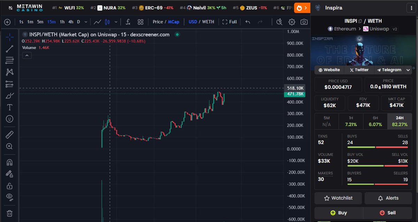Screen dimensions: 418x222
Task: Toggle magnet mode for drawings
Action: [10, 162]
